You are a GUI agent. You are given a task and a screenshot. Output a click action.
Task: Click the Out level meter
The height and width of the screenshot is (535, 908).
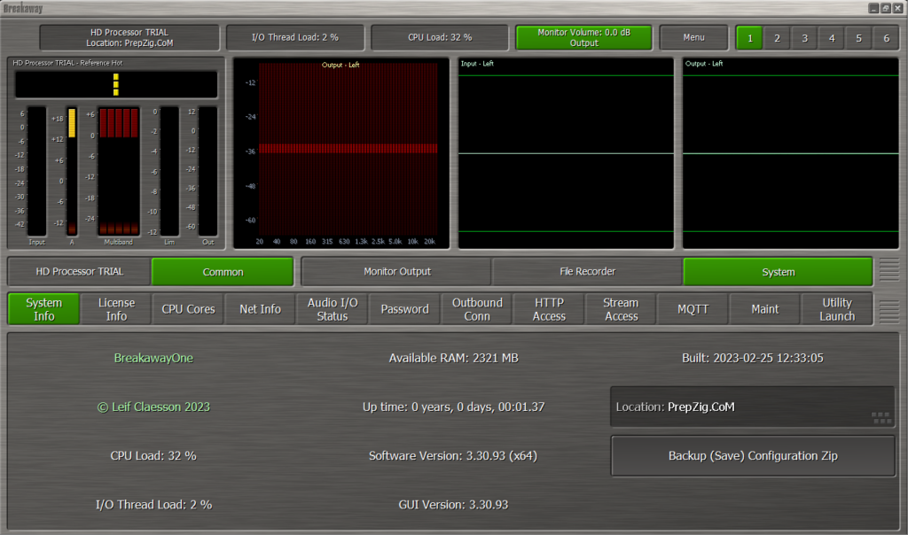(207, 171)
